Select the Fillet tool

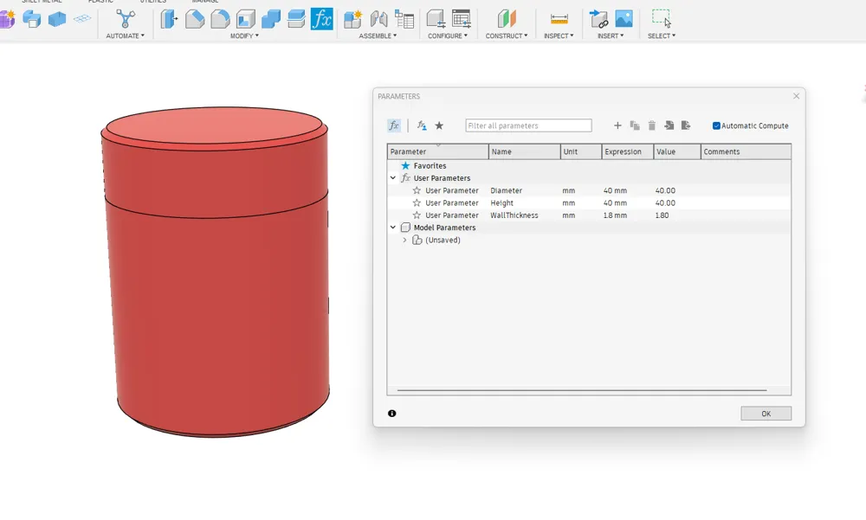(x=195, y=18)
